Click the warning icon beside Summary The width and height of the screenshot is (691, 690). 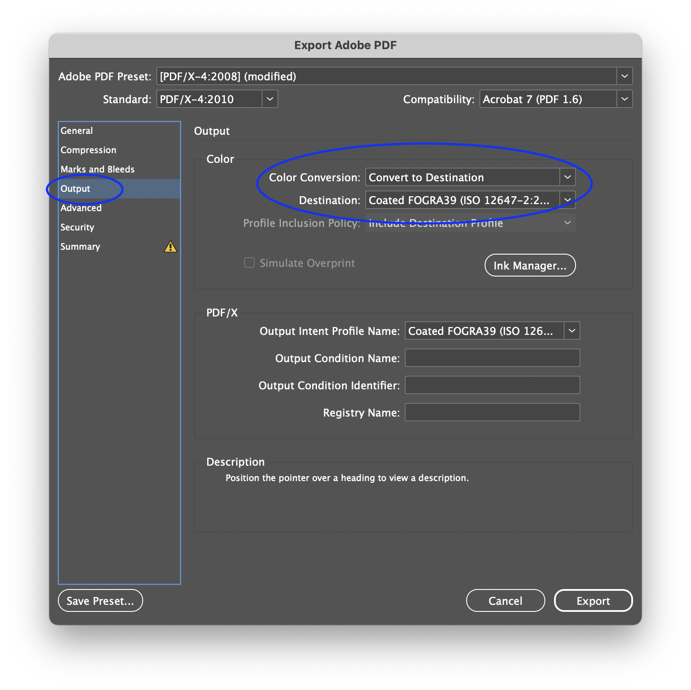tap(170, 247)
